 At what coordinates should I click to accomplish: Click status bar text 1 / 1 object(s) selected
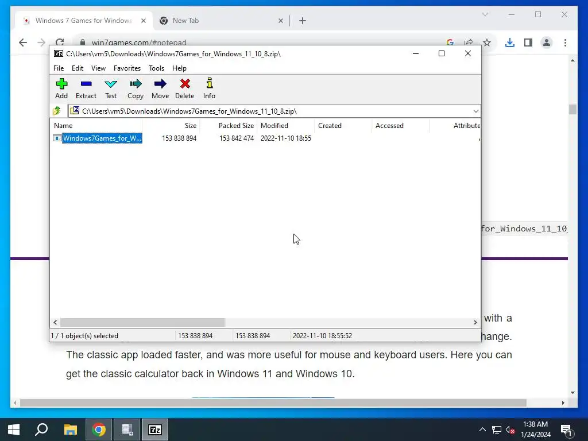point(85,335)
